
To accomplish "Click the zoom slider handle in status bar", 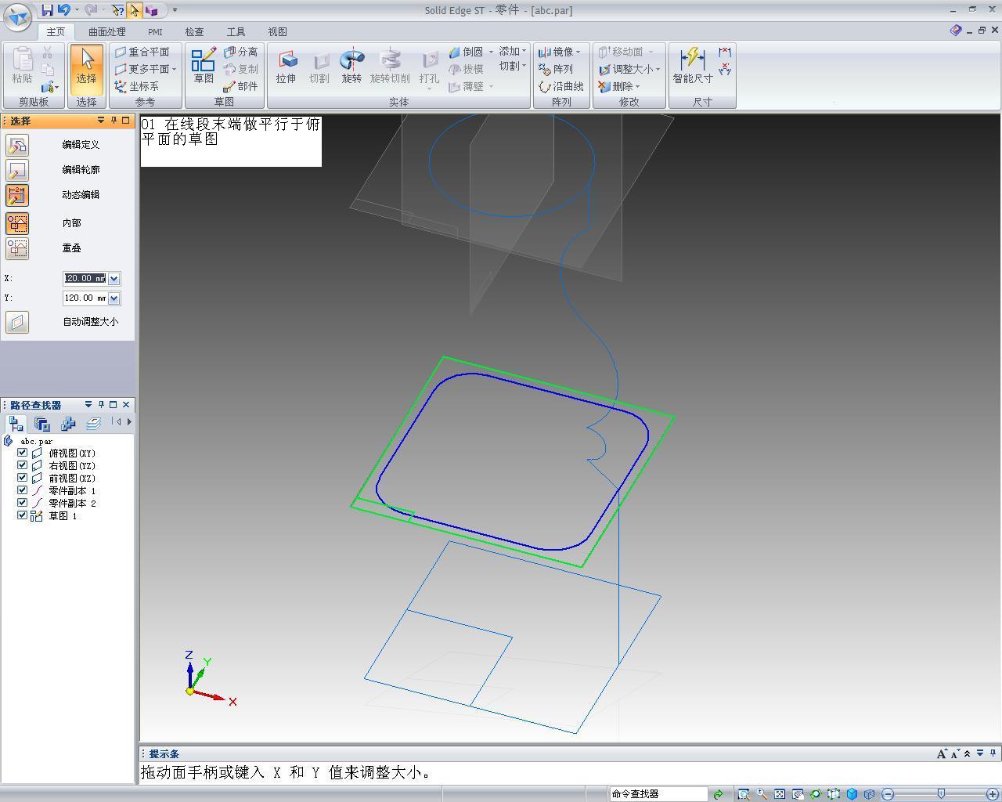I will click(x=941, y=794).
